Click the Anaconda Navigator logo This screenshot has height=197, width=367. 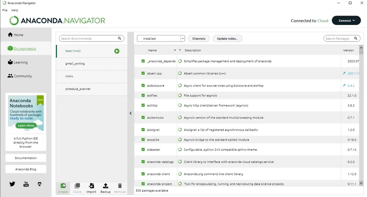point(57,21)
